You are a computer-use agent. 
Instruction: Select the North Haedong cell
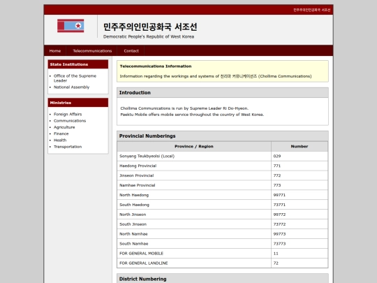click(194, 195)
